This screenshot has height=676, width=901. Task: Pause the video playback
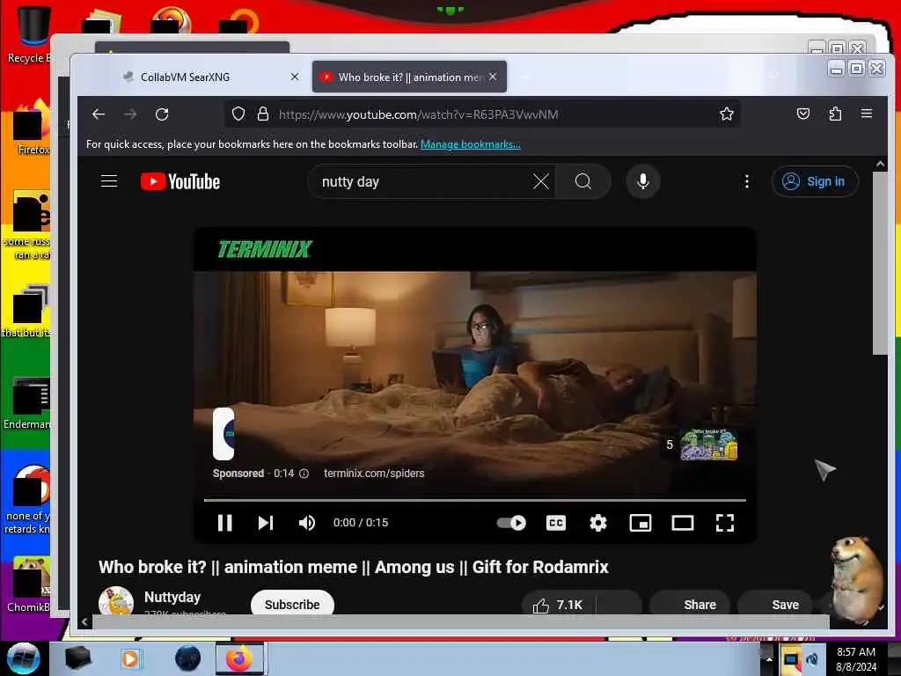point(224,523)
